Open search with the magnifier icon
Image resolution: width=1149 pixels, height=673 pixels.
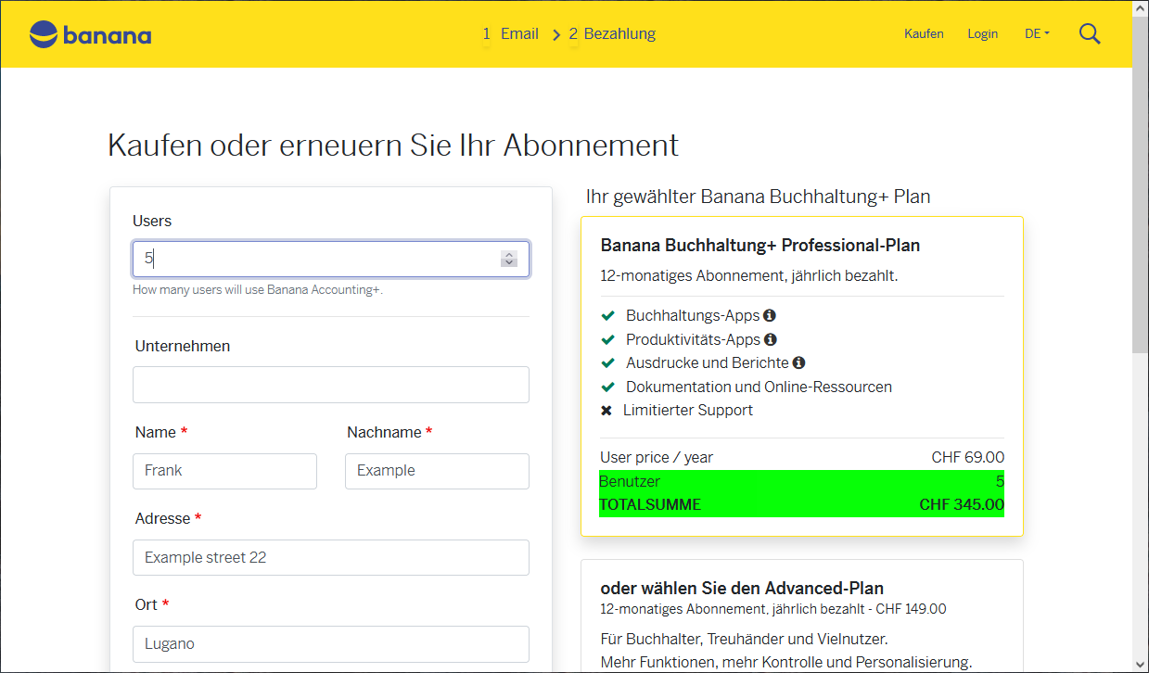[1089, 33]
